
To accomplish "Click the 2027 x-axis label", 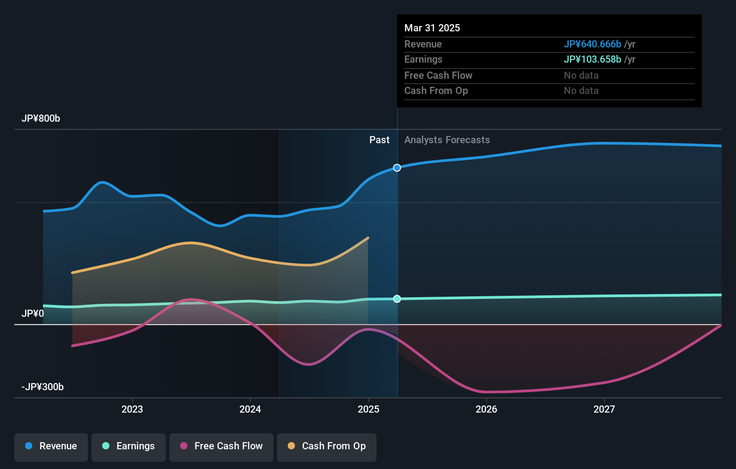I will pyautogui.click(x=604, y=409).
